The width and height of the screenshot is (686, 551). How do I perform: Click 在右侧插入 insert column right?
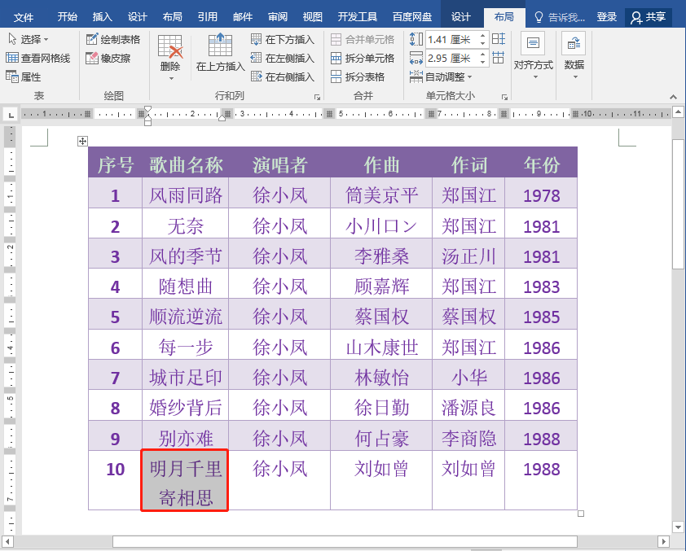(x=283, y=77)
